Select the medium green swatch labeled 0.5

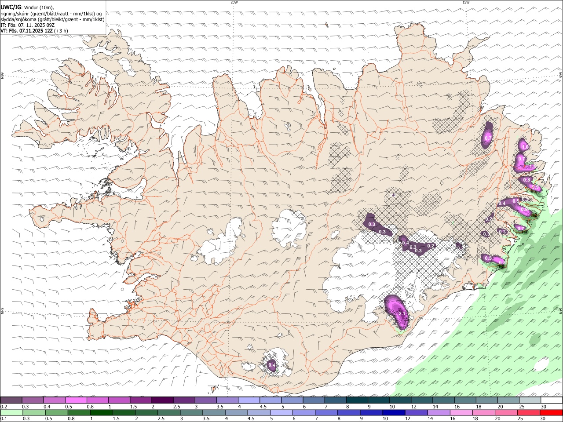point(56,413)
